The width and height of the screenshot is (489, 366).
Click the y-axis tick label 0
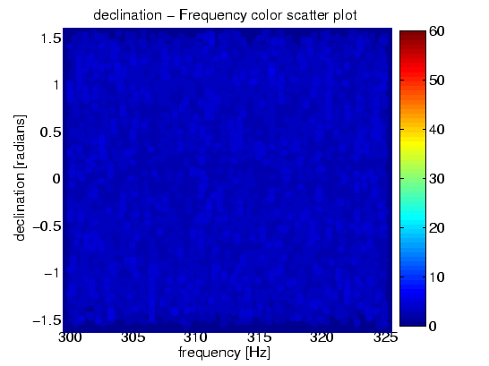[x=56, y=179]
